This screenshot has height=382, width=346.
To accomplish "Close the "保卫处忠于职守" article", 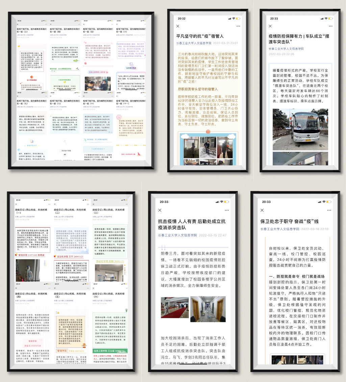I will (x=263, y=210).
